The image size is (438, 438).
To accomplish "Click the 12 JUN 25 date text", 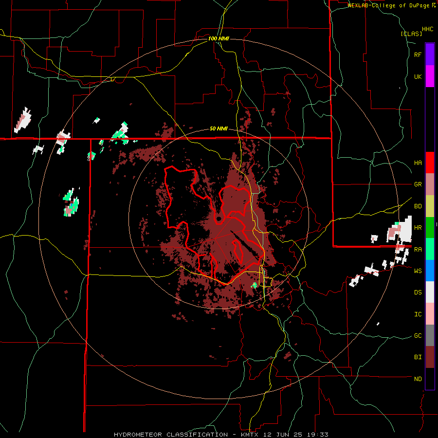I will tap(284, 435).
